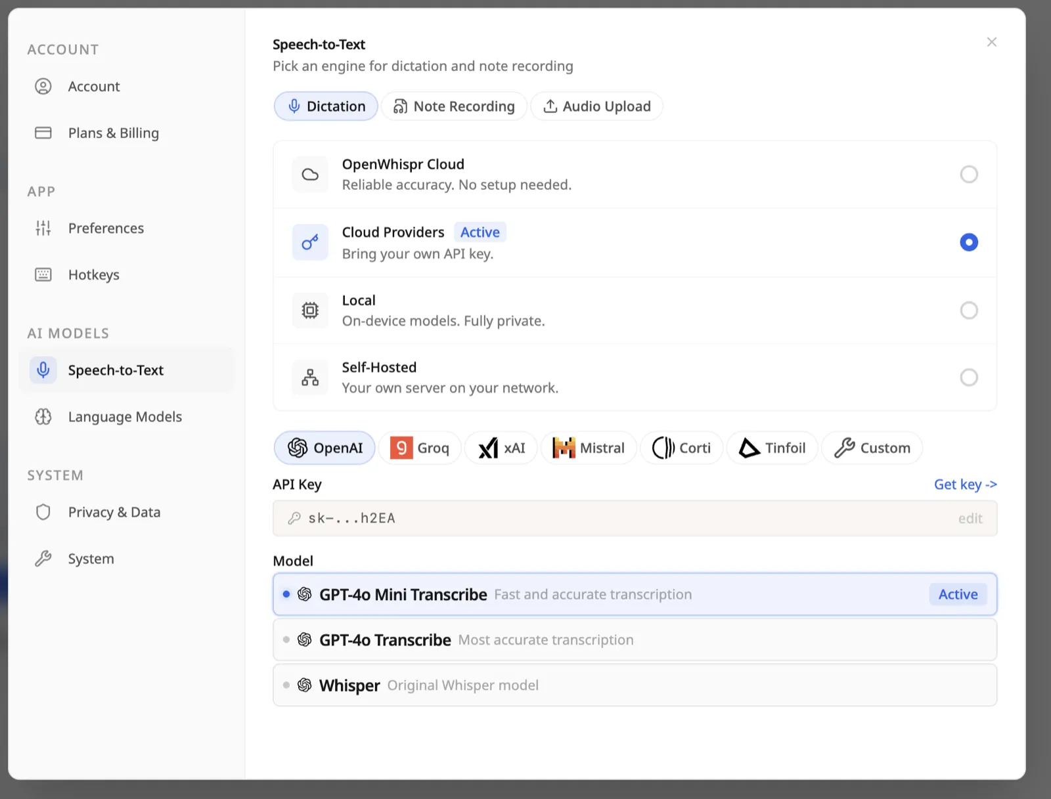Click the chip icon for Local
This screenshot has width=1051, height=799.
pyautogui.click(x=310, y=311)
